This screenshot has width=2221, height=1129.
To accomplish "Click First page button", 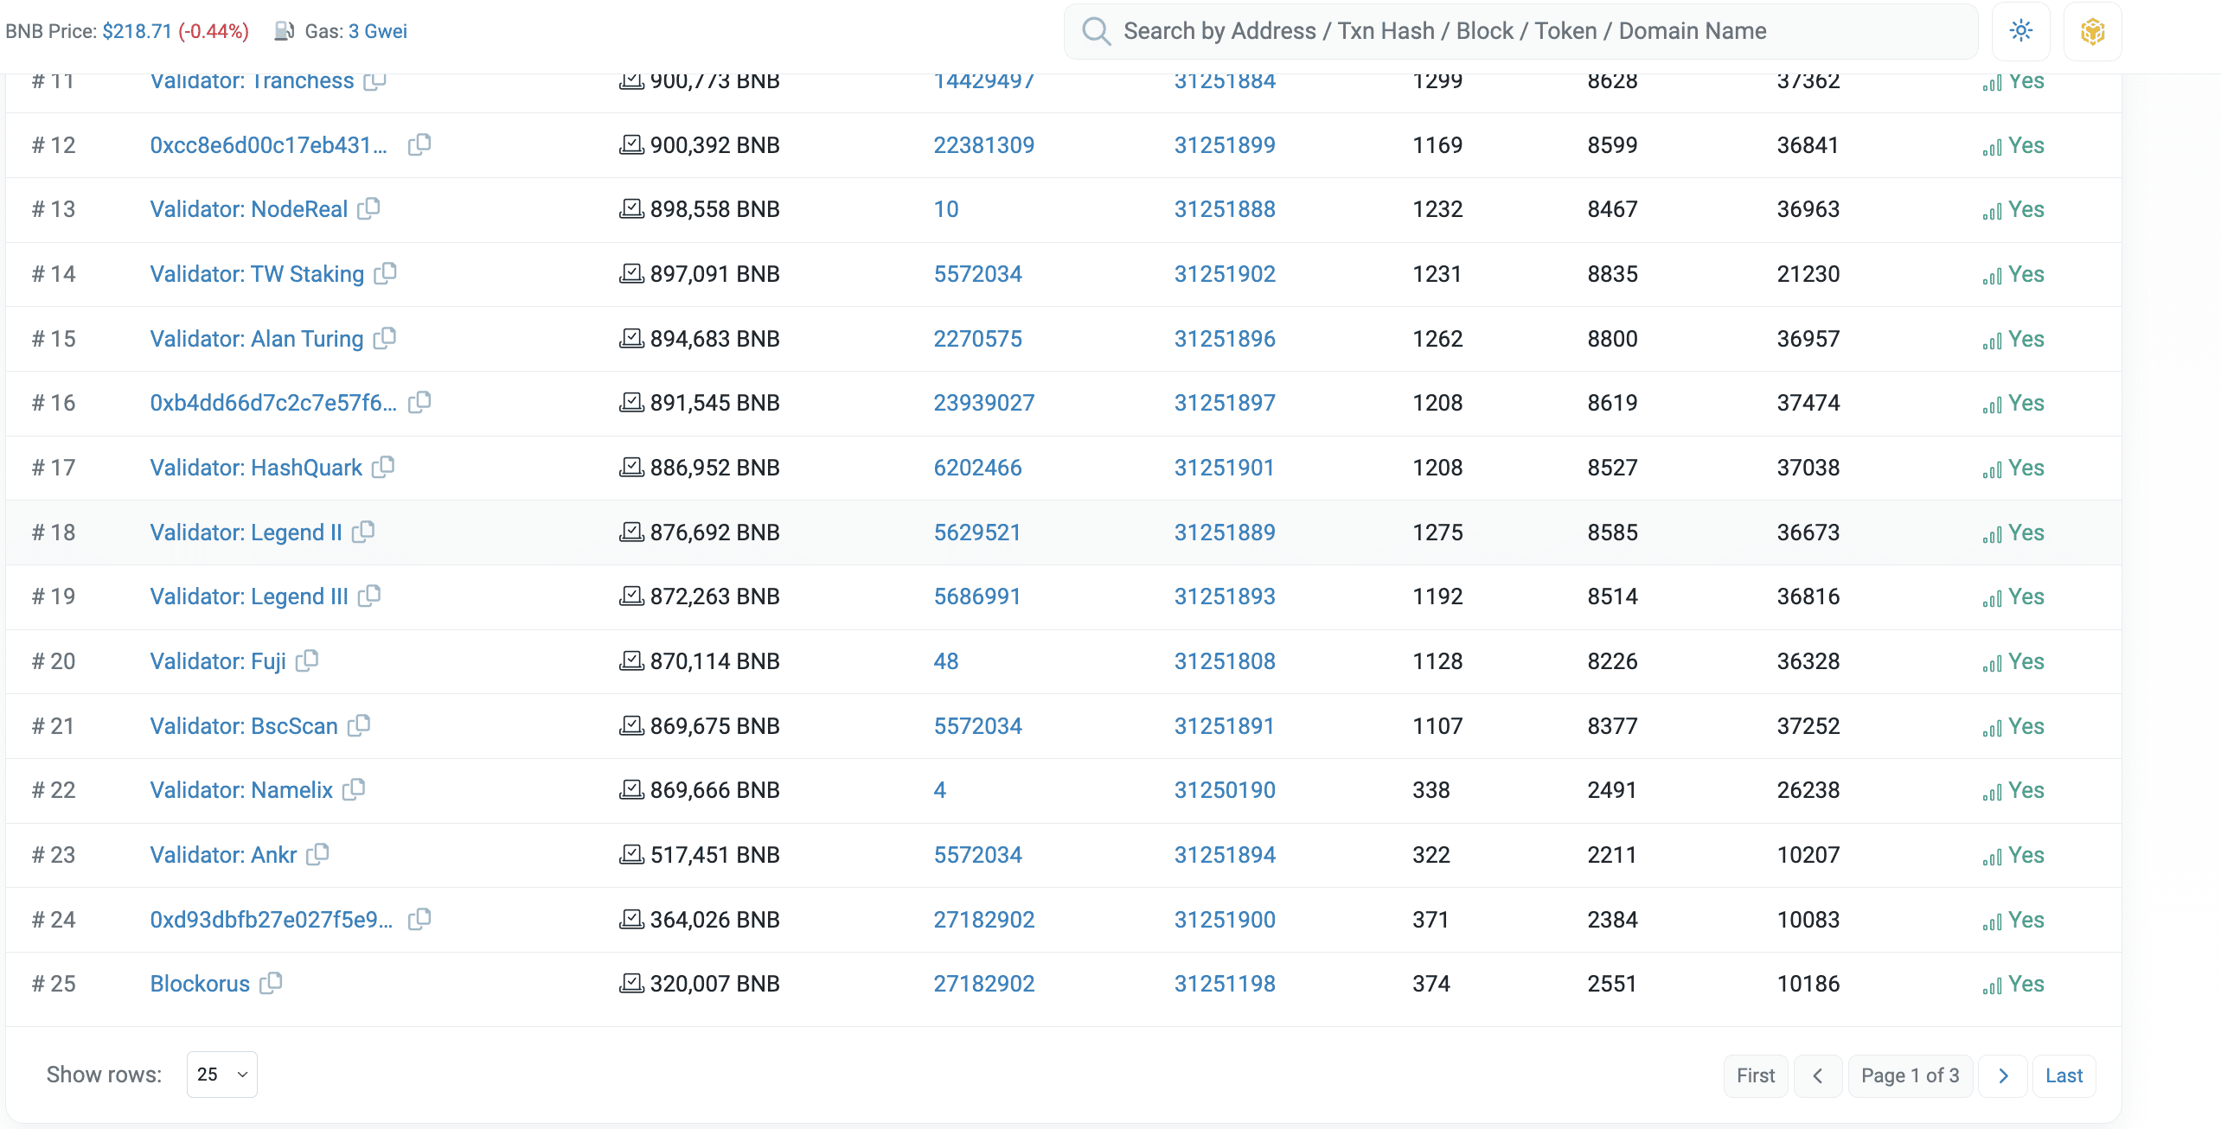I will (x=1755, y=1075).
